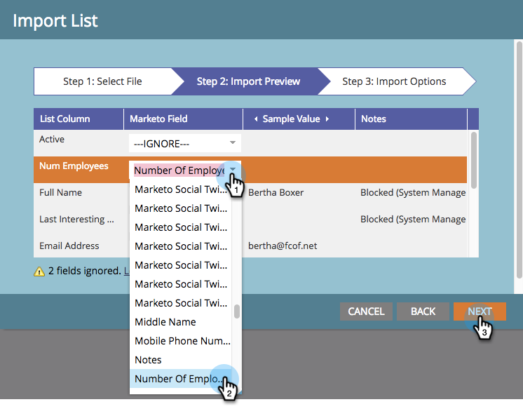Click the Marketo Field column header
Image resolution: width=523 pixels, height=409 pixels.
pyautogui.click(x=183, y=119)
